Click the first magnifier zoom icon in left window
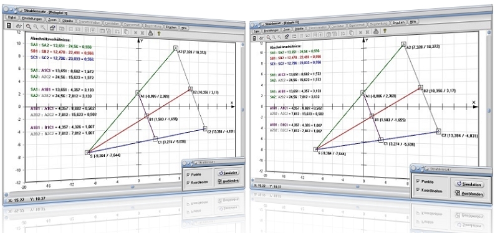This screenshot has height=233, width=495. 29,27
